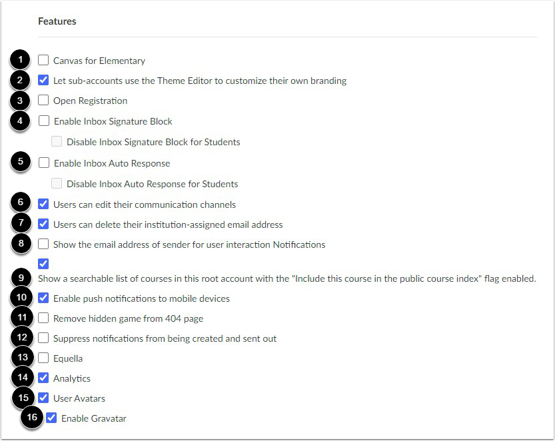Uncheck the sub-accounts Theme Editor branding option
555x441 pixels.
pos(43,80)
